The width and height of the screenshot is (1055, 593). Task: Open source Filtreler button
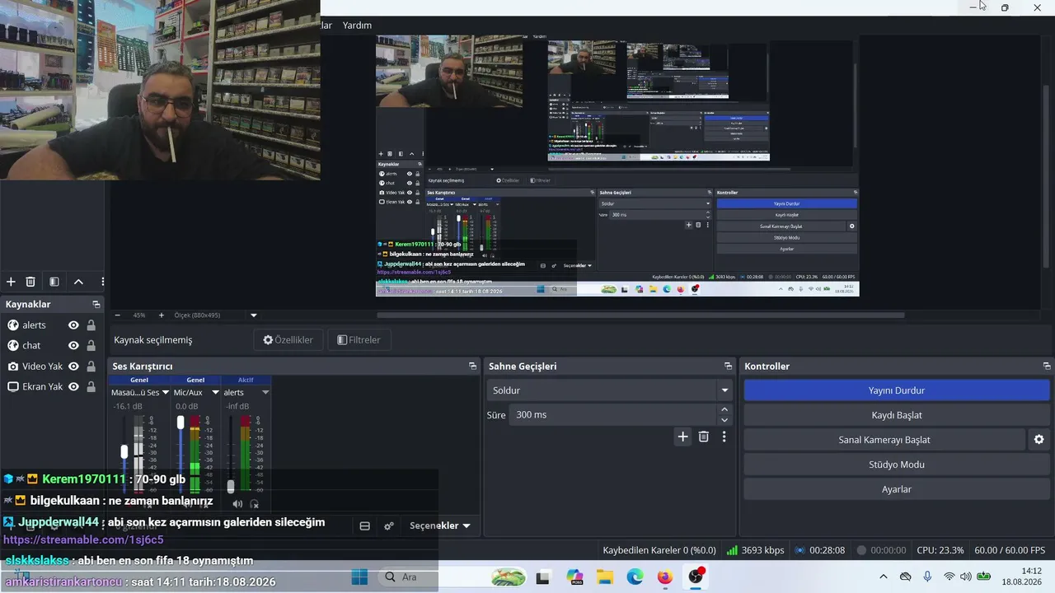(359, 340)
